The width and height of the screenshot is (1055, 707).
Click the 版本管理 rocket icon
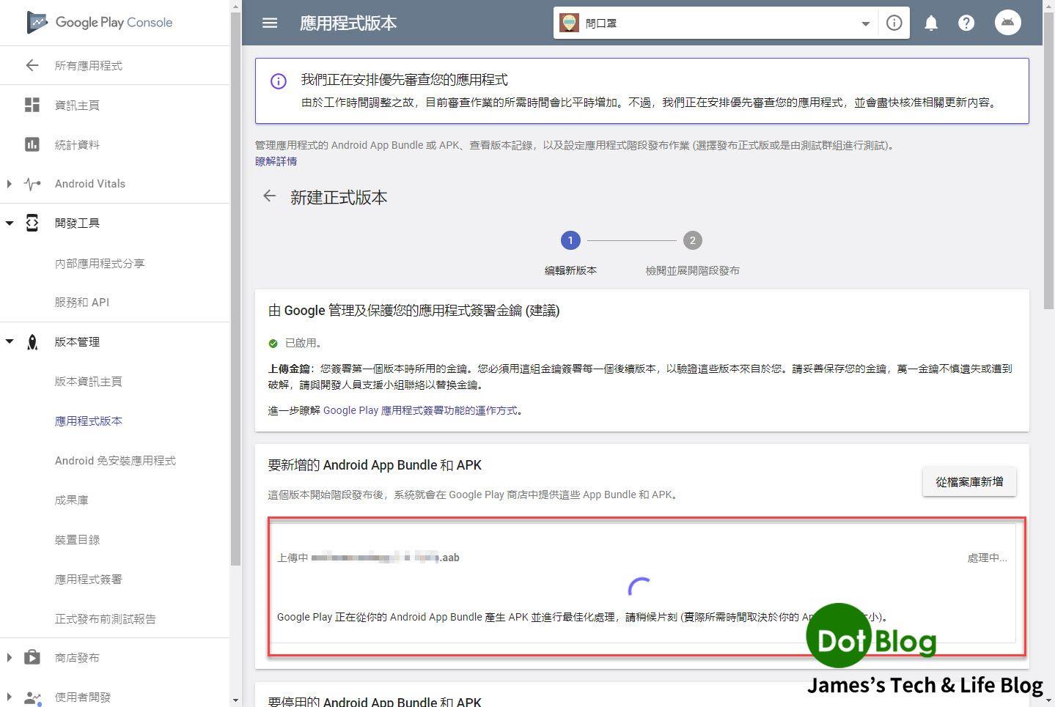pos(32,342)
